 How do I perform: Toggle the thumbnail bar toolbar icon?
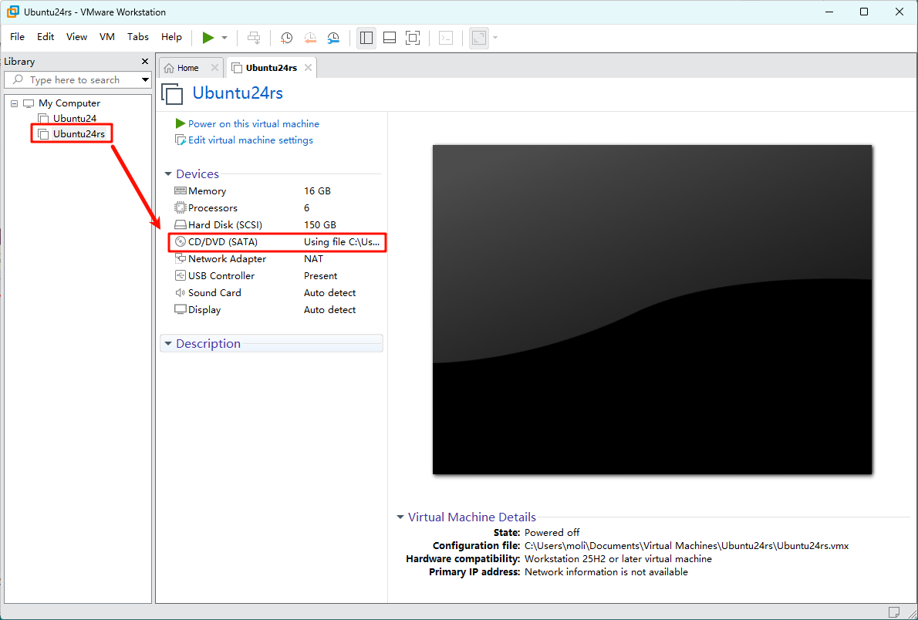click(390, 38)
